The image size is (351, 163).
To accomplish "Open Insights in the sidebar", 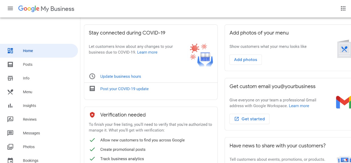I will [x=39, y=106].
